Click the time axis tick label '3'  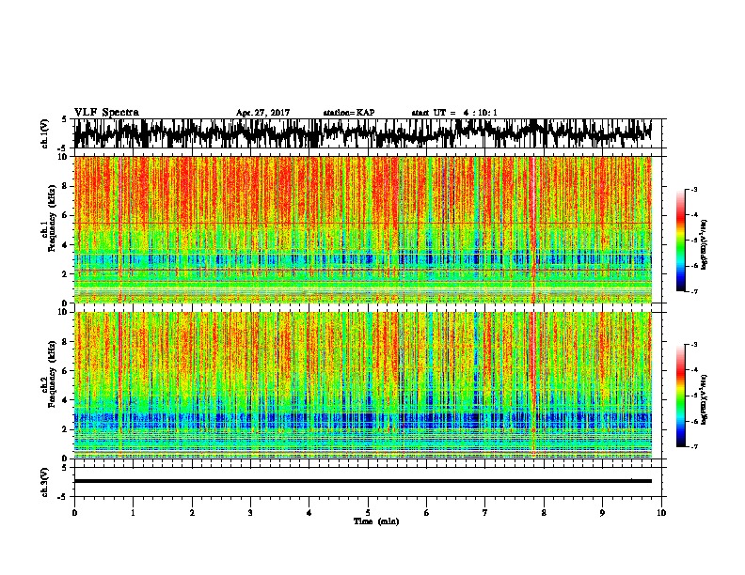click(x=250, y=513)
